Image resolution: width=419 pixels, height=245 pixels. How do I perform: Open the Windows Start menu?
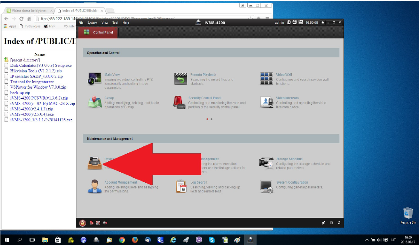[x=7, y=240]
